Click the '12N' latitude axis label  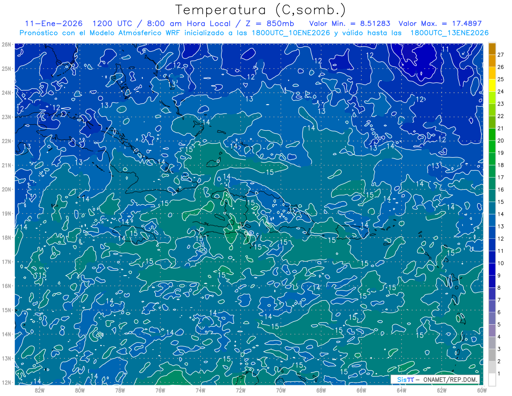6,382
